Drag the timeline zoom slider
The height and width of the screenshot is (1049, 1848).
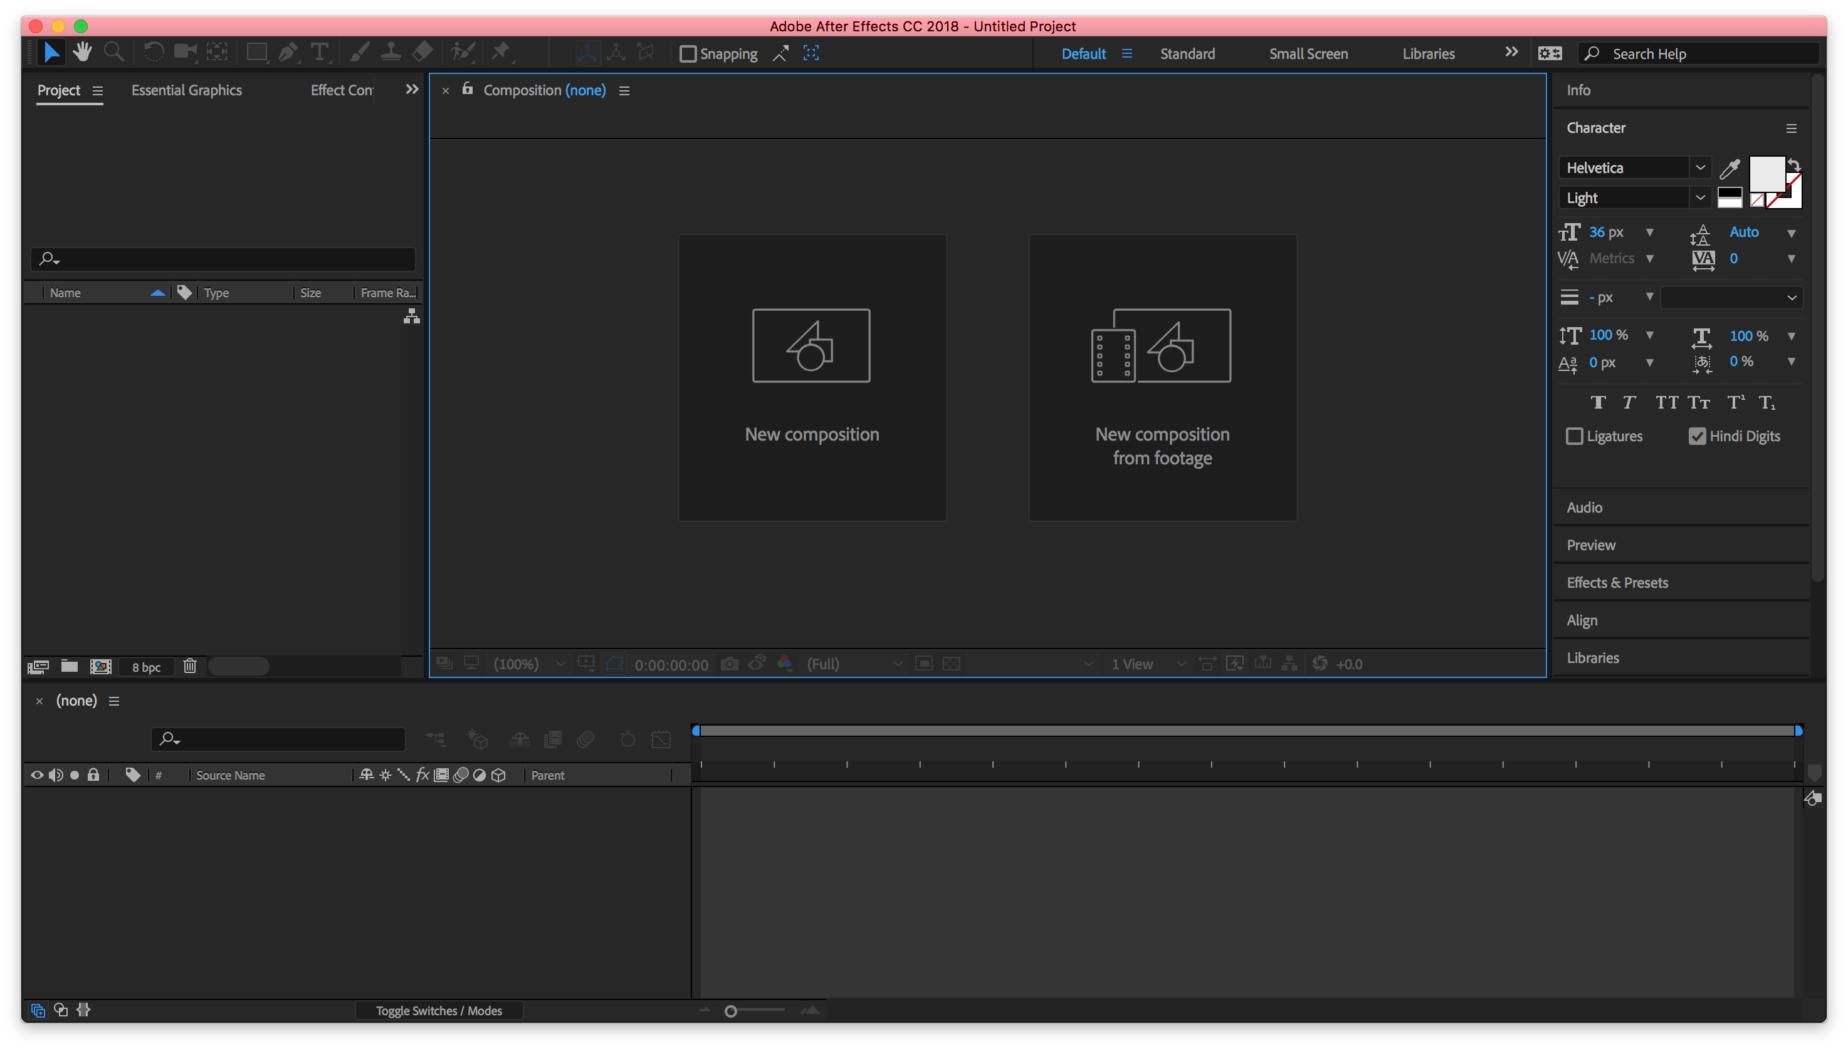click(x=731, y=1011)
